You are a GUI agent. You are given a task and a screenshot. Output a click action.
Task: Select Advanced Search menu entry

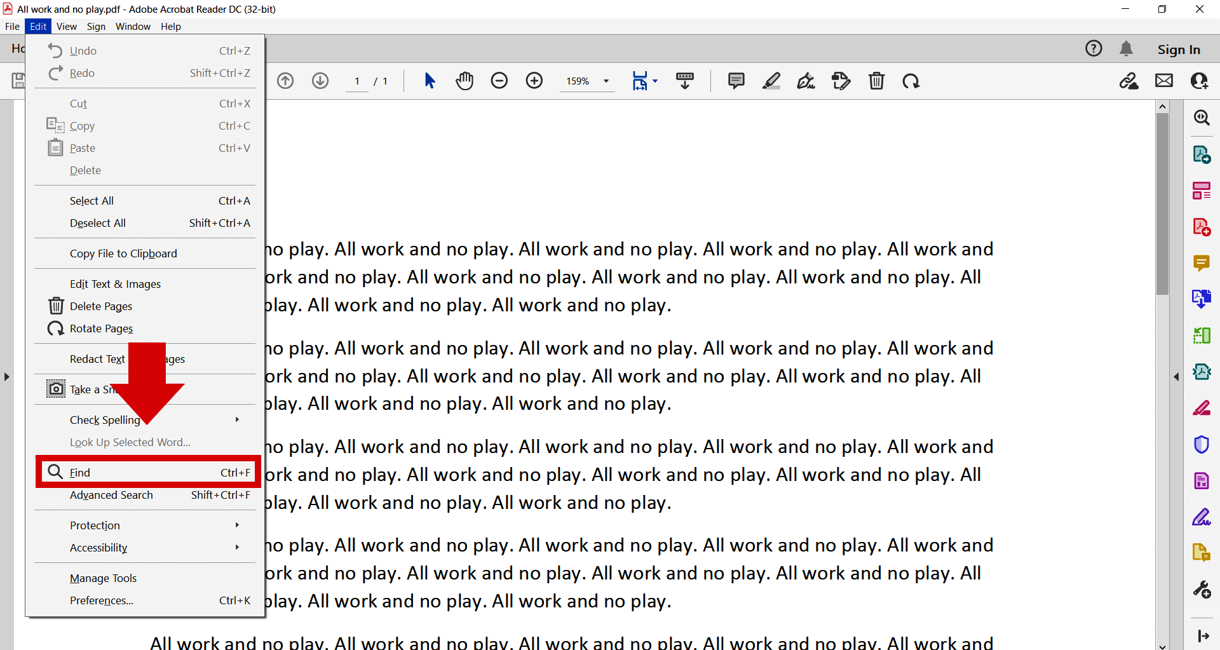click(x=112, y=495)
